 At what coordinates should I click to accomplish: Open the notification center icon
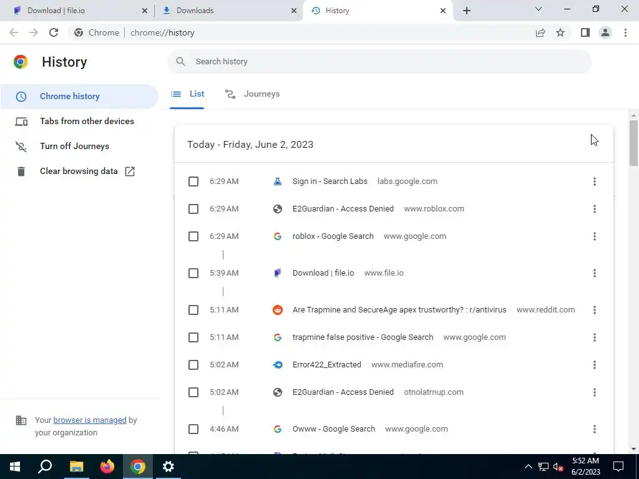(x=618, y=467)
